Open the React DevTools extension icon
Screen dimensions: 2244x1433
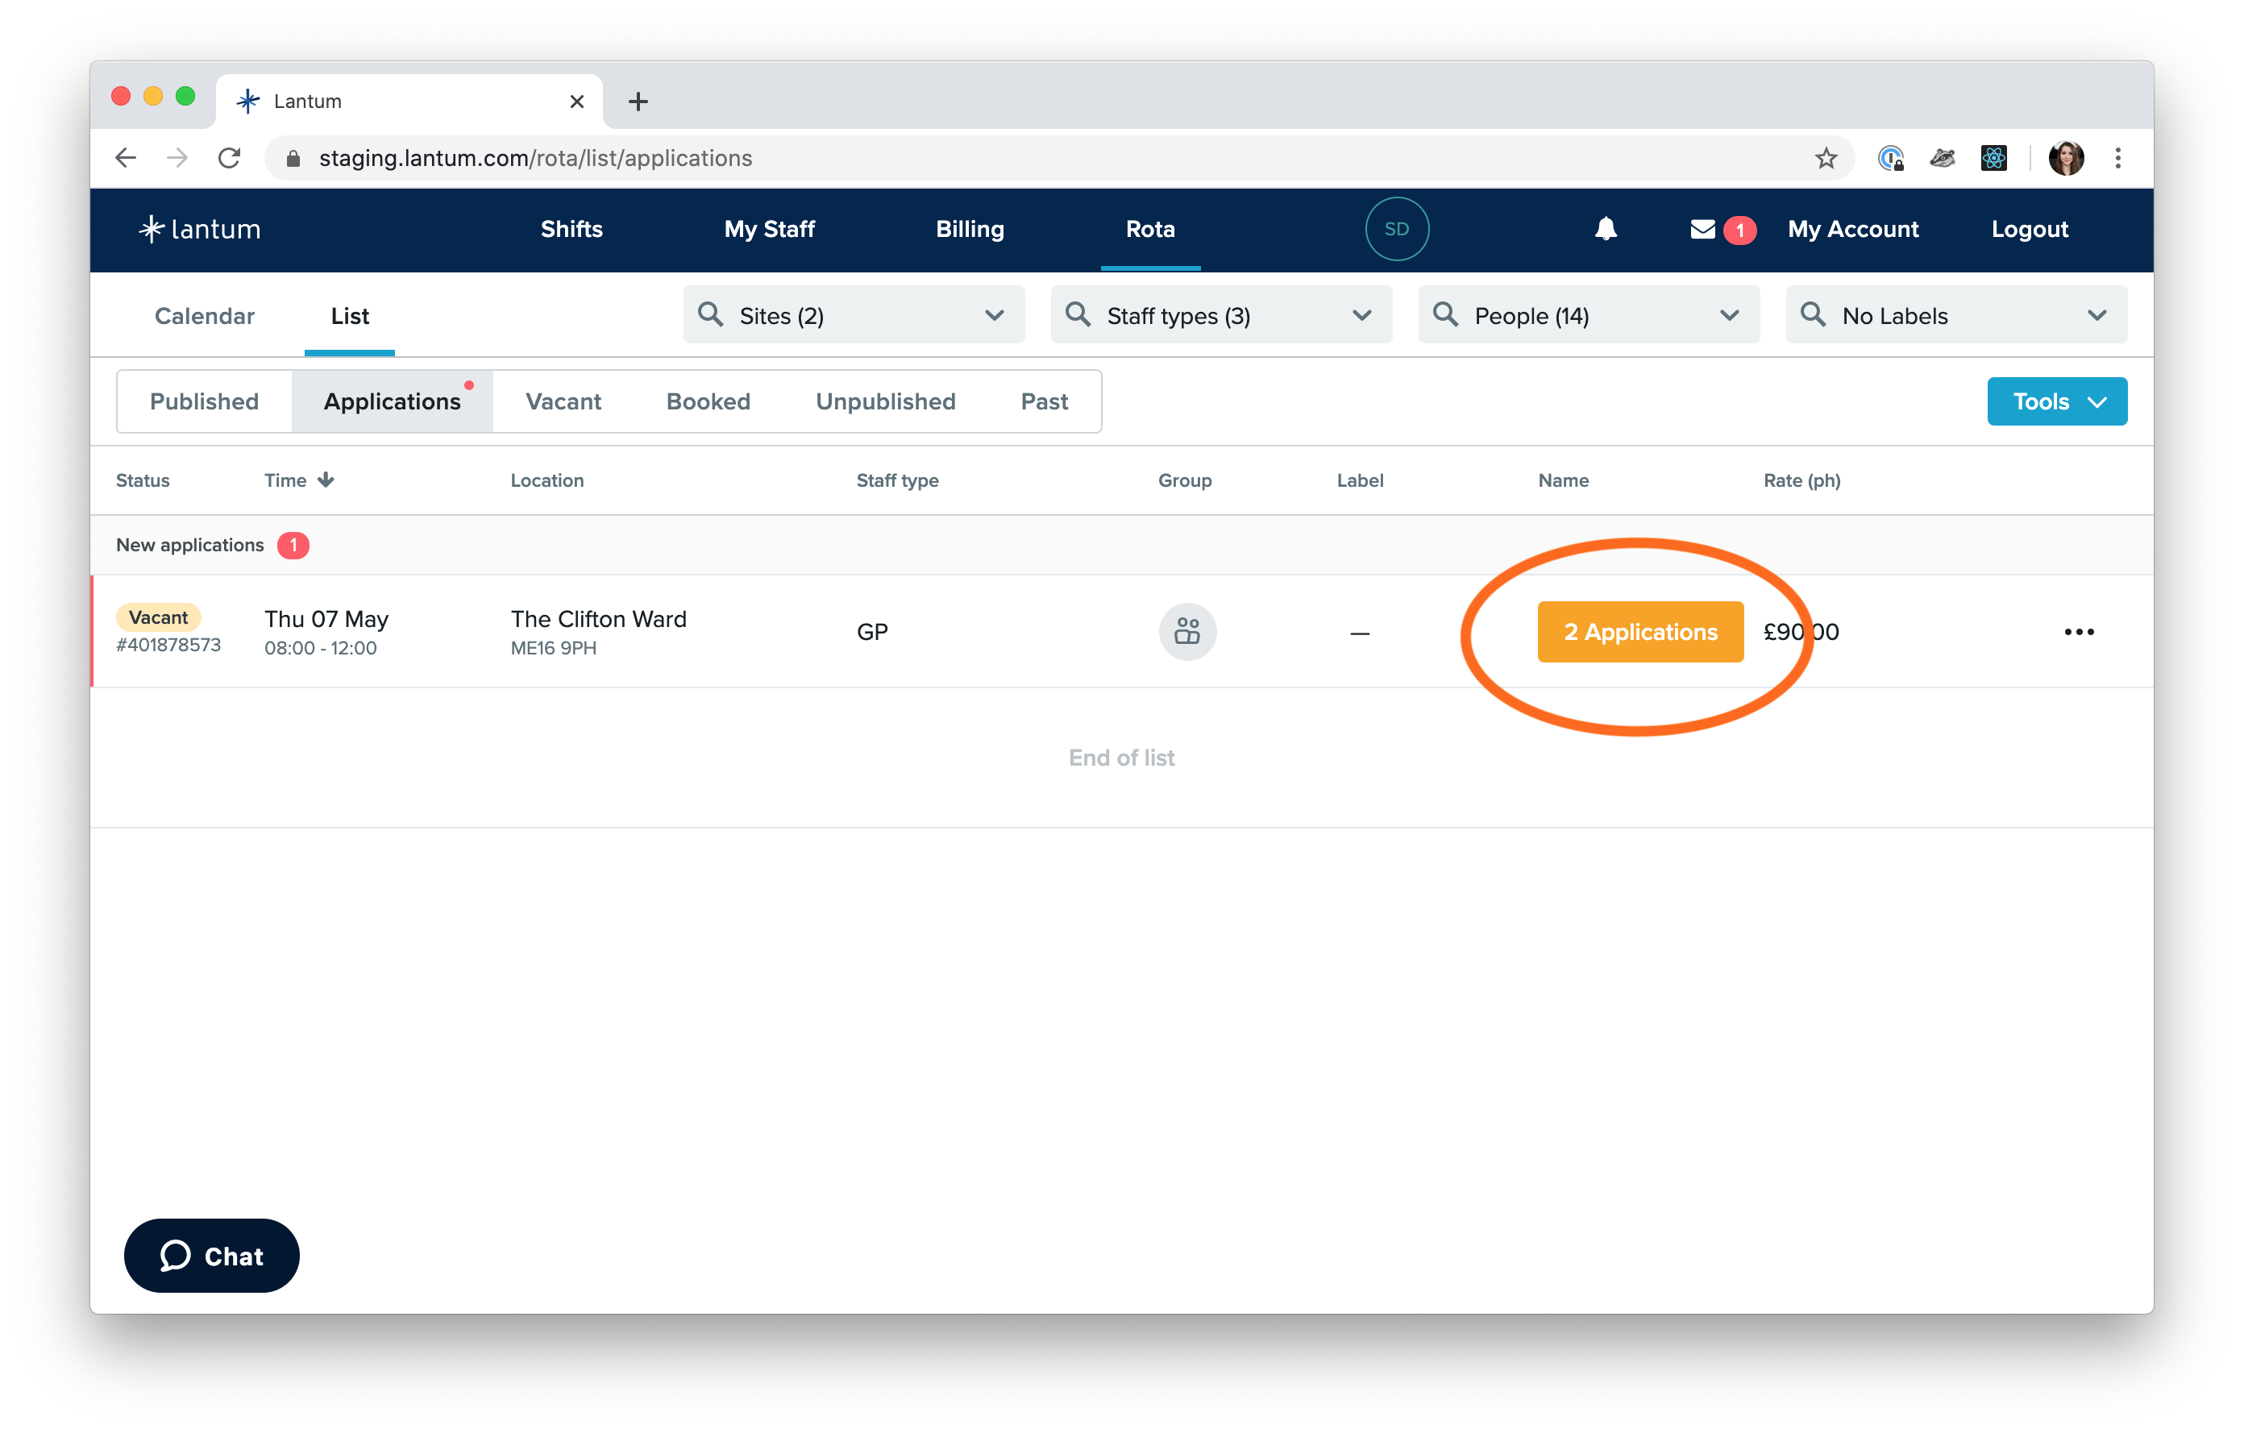pos(1993,157)
